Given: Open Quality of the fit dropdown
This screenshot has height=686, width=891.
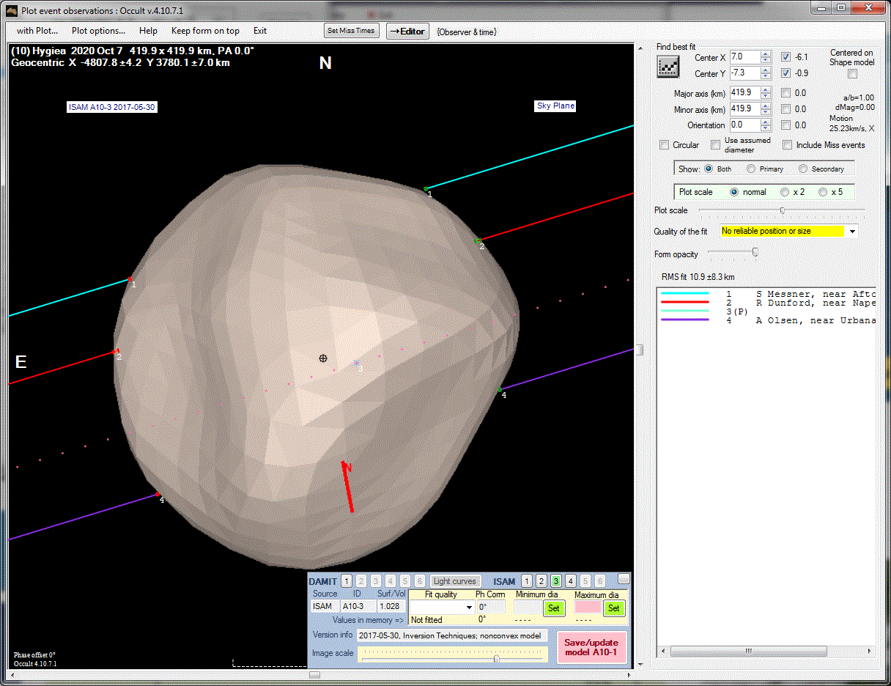Looking at the screenshot, I should (852, 232).
